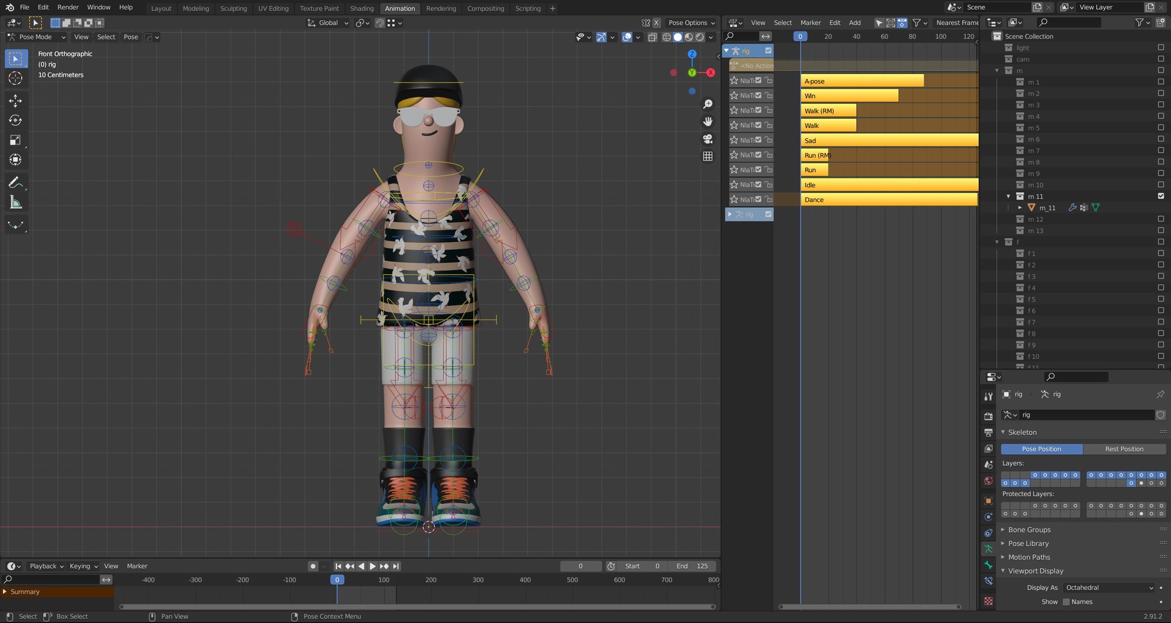The height and width of the screenshot is (623, 1171).
Task: Click the pan view hand icon
Action: [707, 121]
